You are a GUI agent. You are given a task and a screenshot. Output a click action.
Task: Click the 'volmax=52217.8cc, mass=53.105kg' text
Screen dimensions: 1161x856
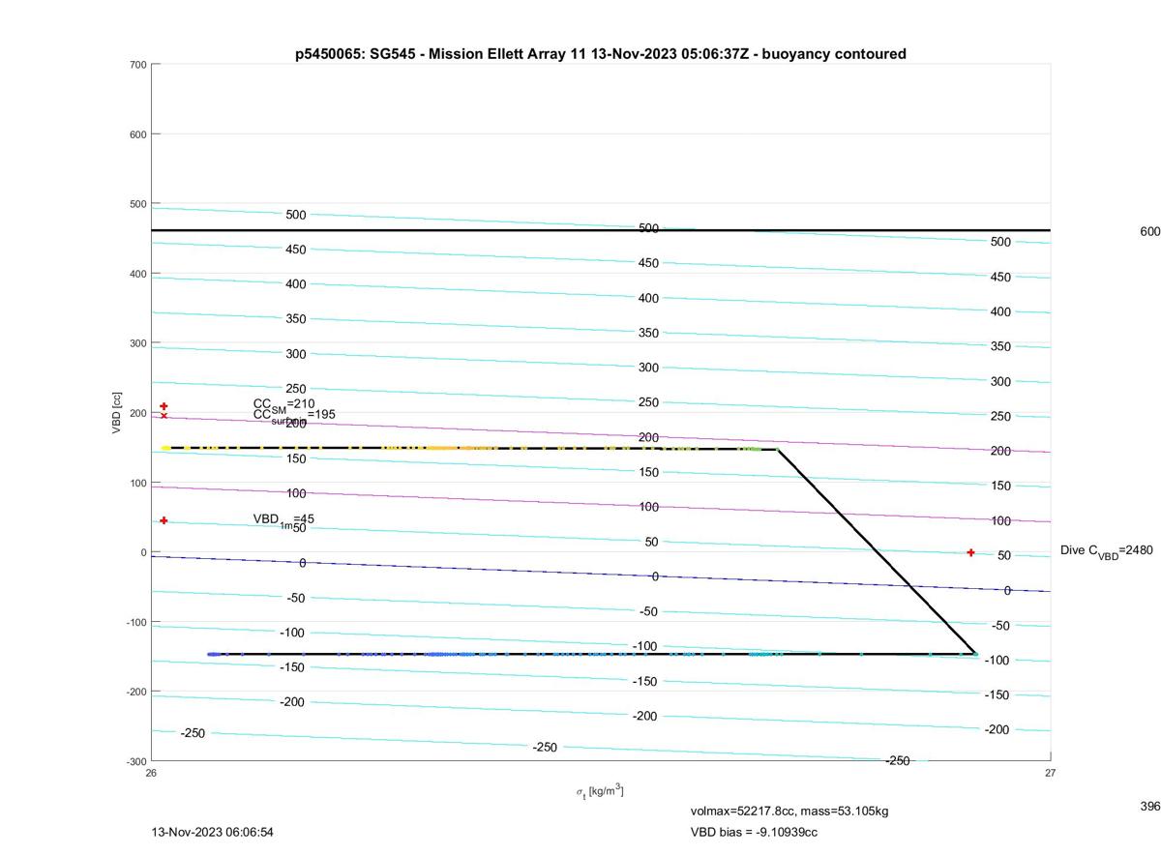click(x=789, y=812)
